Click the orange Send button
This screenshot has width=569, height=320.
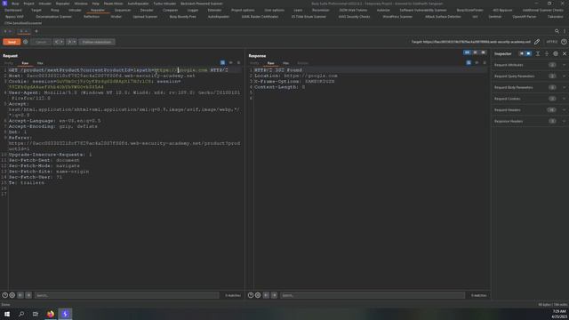pos(12,42)
